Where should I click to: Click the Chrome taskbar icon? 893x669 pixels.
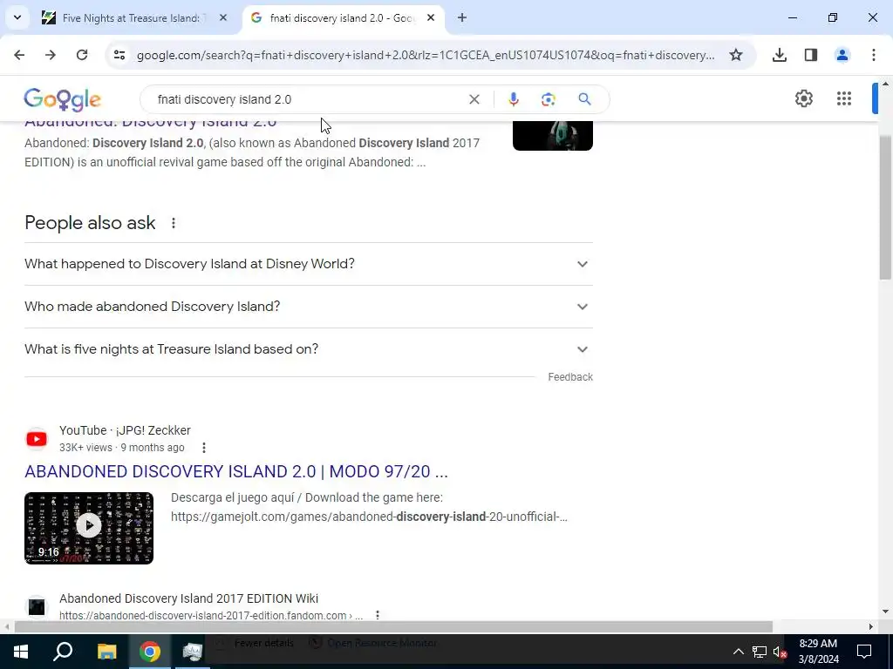pyautogui.click(x=150, y=652)
